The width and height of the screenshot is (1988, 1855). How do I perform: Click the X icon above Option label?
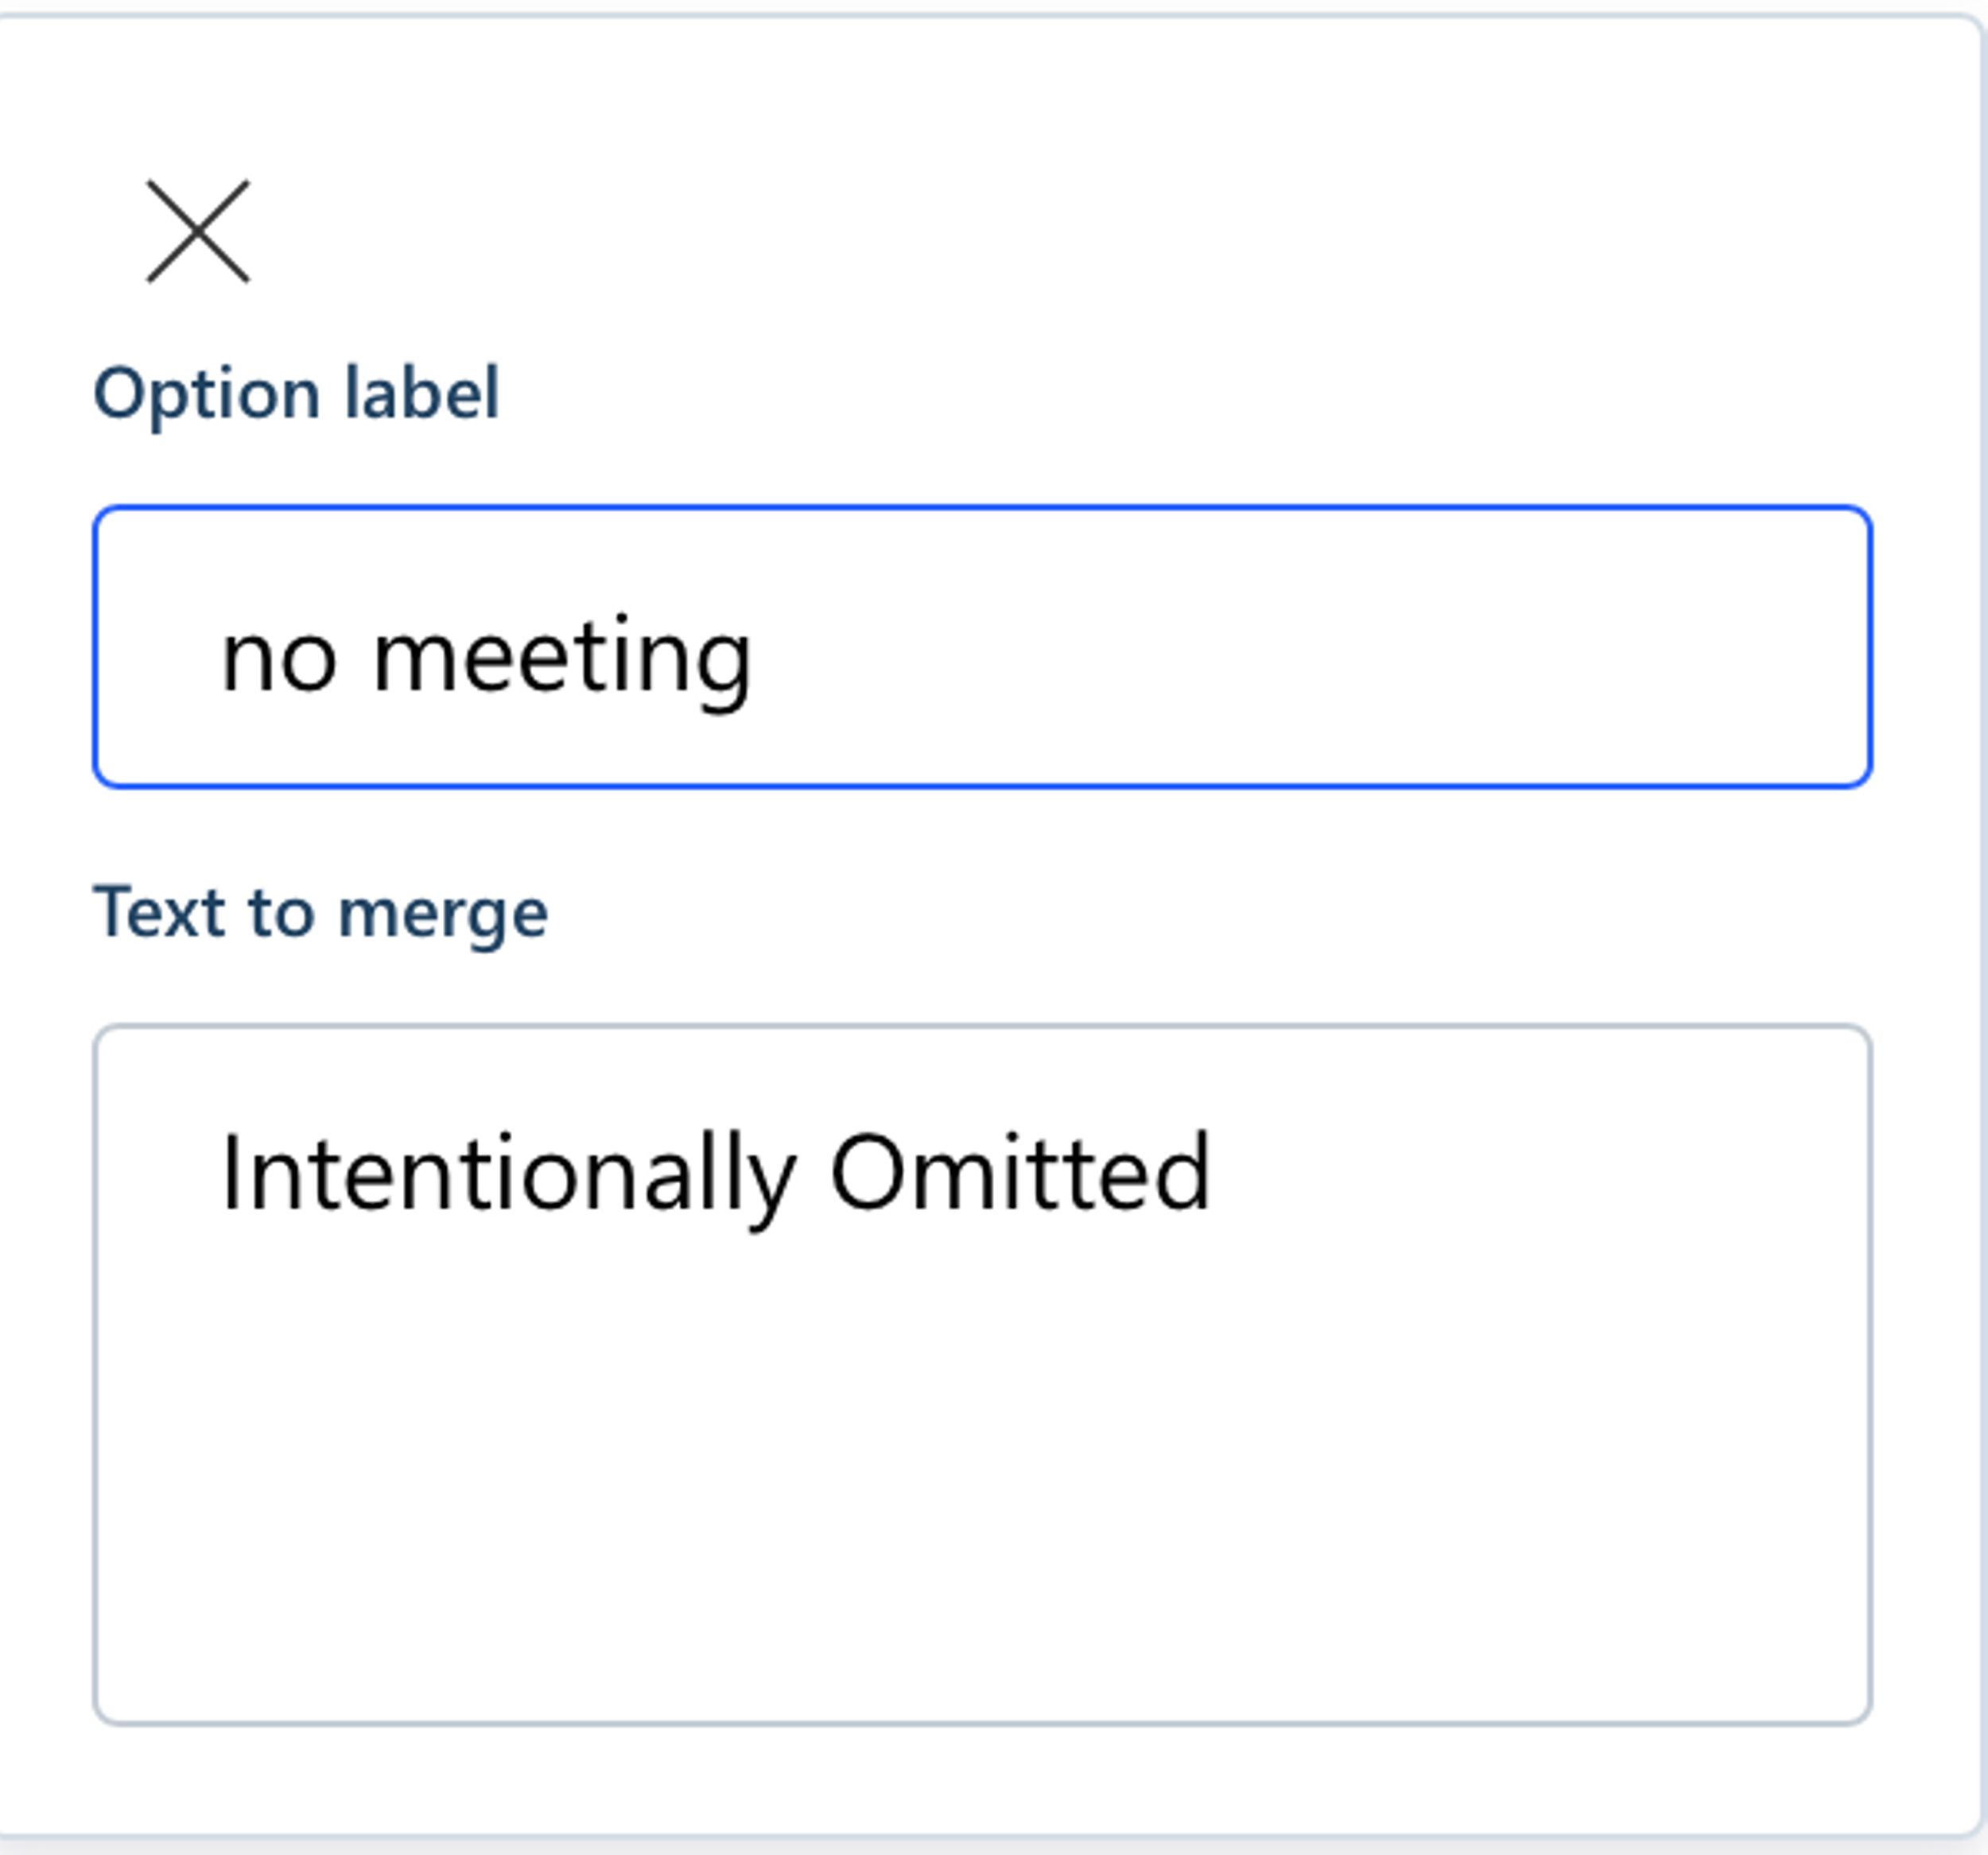(198, 232)
